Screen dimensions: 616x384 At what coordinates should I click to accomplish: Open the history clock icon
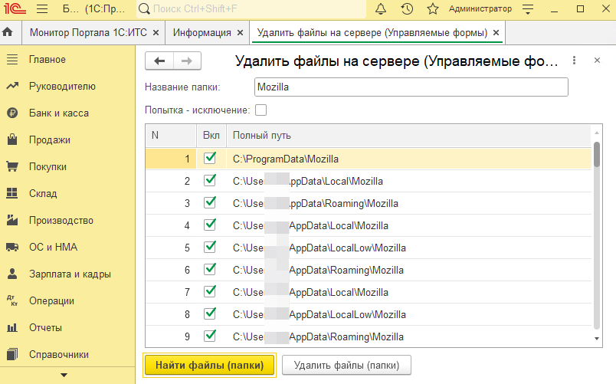coord(407,9)
